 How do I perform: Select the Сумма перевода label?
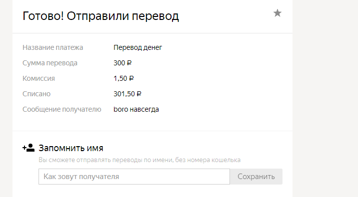50,63
